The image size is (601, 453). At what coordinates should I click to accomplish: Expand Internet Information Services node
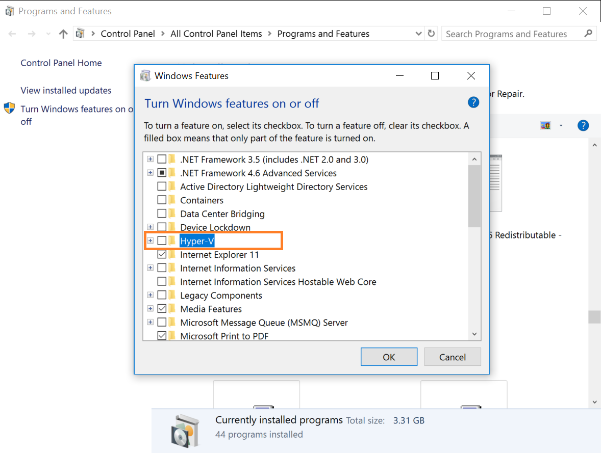click(x=150, y=268)
